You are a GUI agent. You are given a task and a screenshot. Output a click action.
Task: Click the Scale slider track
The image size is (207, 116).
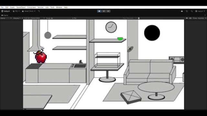click(x=61, y=18)
